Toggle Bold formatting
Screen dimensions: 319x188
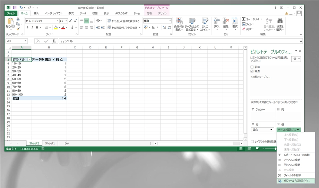pos(27,28)
